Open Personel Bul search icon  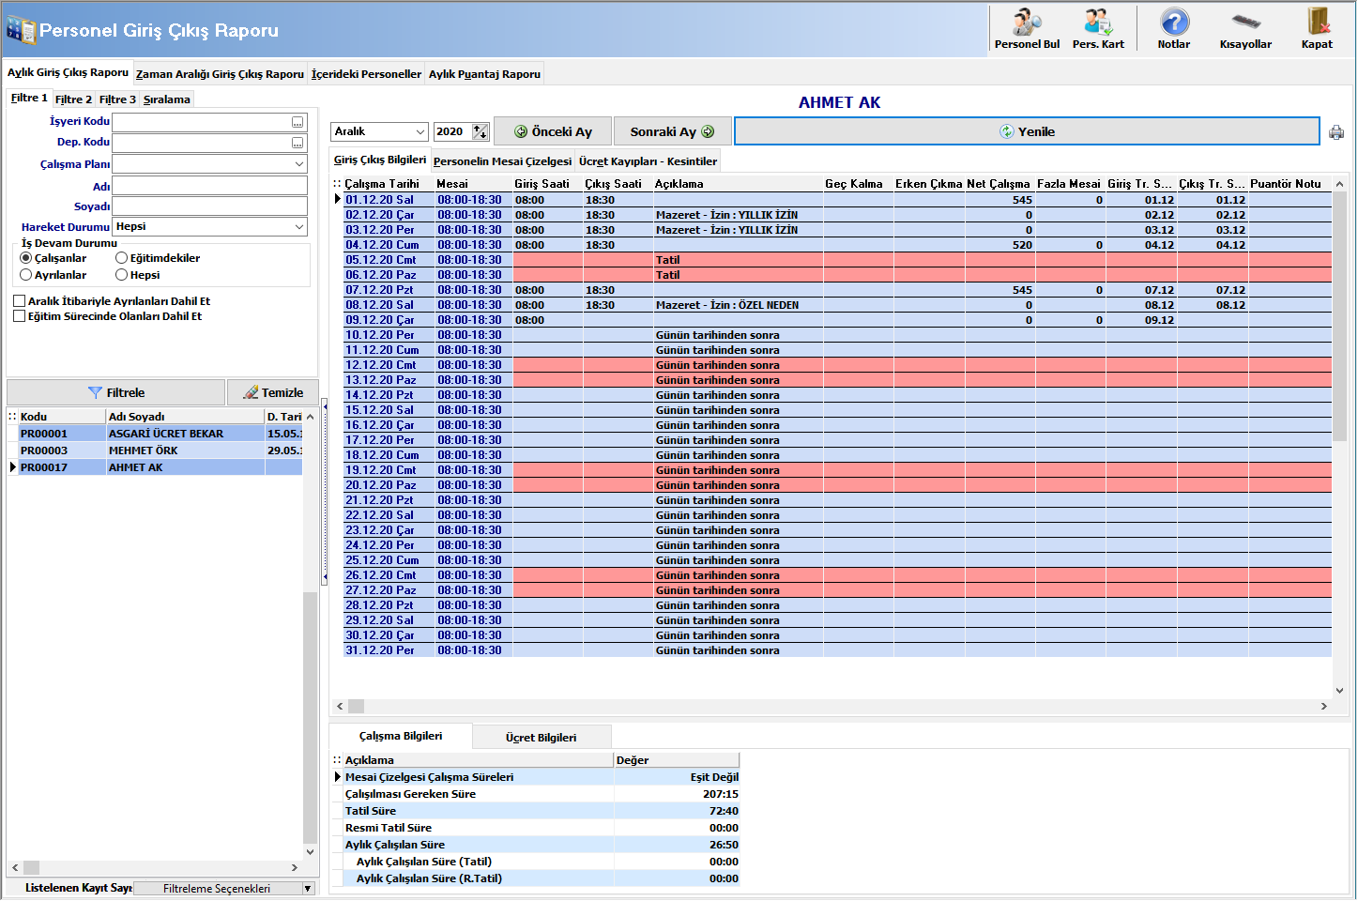click(x=1027, y=22)
